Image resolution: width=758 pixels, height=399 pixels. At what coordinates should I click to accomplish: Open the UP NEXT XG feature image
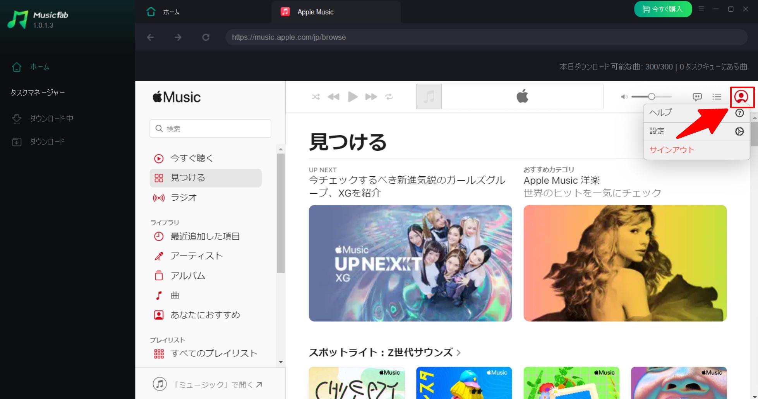(x=410, y=263)
